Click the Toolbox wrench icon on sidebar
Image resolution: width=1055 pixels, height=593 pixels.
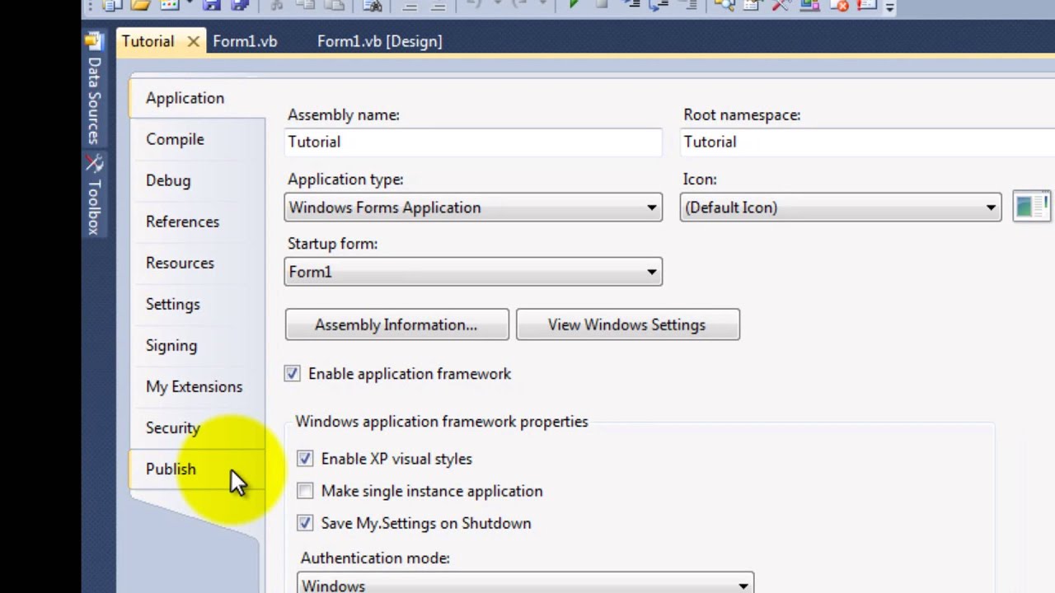(x=94, y=163)
